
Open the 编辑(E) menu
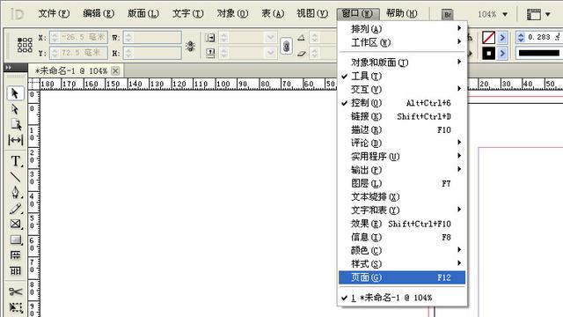(x=99, y=14)
